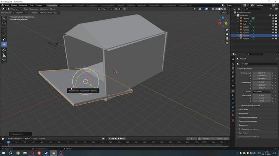The width and height of the screenshot is (279, 156).
Task: Select the Cursor tool
Action: (x=4, y=23)
